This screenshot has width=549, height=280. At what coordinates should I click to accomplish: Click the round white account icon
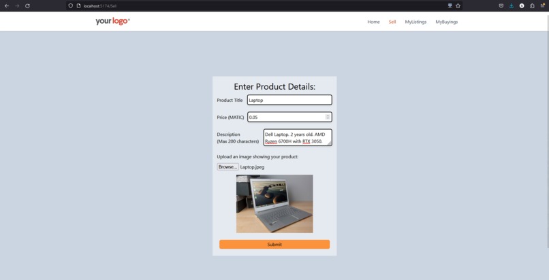point(522,6)
